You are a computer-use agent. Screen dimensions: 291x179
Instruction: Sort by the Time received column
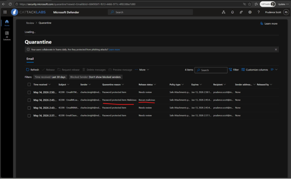(x=42, y=84)
